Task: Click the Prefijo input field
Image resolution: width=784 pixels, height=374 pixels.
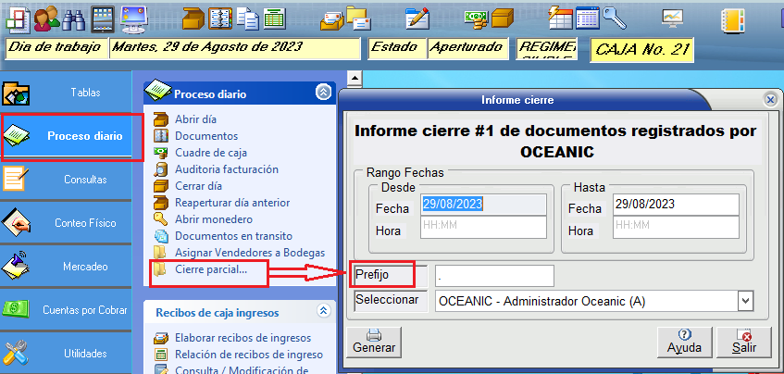Action: coord(494,276)
